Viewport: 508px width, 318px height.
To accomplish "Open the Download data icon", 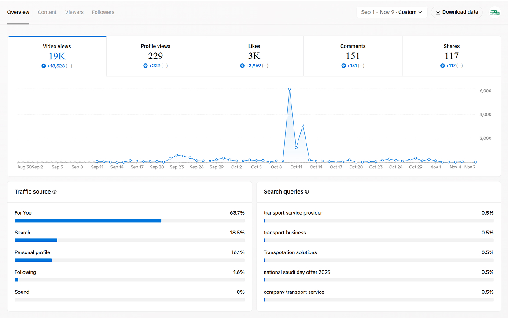I will (x=438, y=12).
